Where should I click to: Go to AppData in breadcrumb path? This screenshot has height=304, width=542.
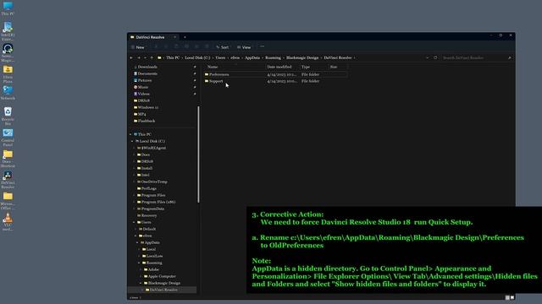[252, 58]
